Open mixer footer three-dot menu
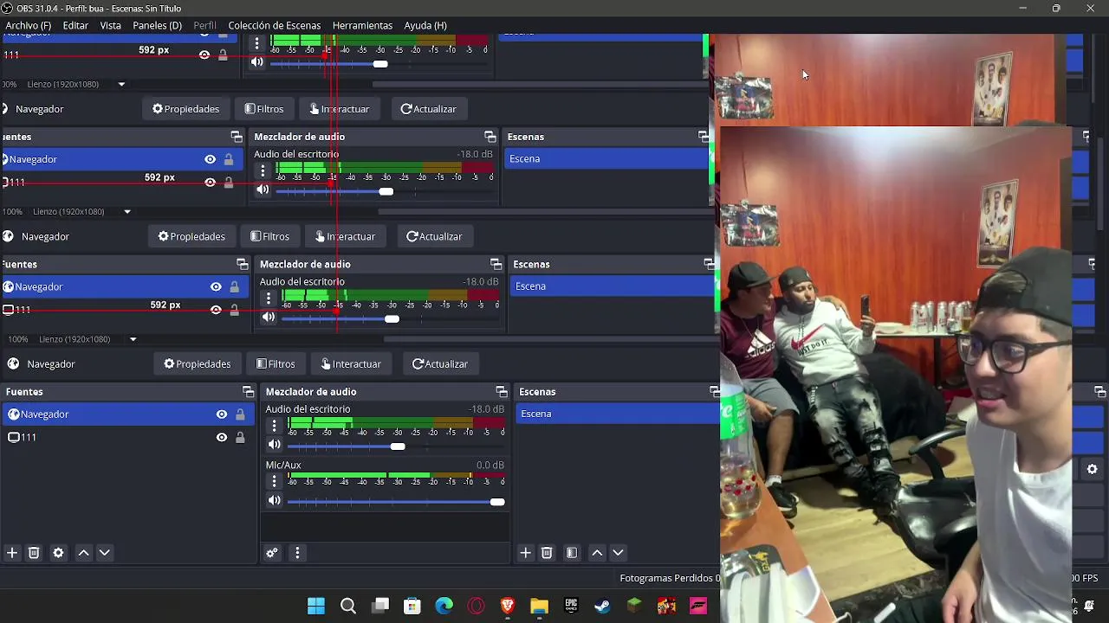Screen dimensions: 1109x623 pyautogui.click(x=297, y=553)
